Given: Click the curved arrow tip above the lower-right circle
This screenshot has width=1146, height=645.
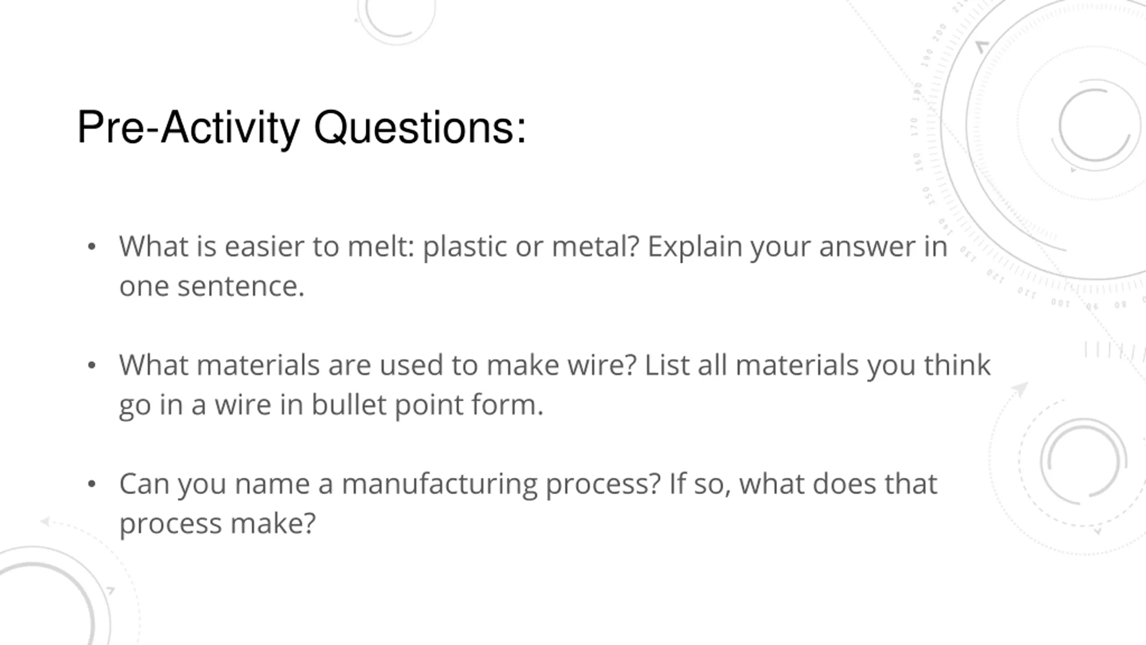Looking at the screenshot, I should [x=1021, y=389].
